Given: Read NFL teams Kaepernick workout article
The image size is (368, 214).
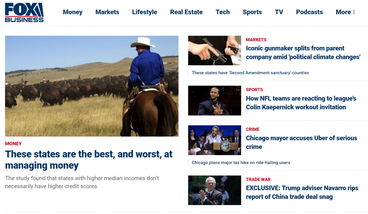Looking at the screenshot, I should coord(301,103).
